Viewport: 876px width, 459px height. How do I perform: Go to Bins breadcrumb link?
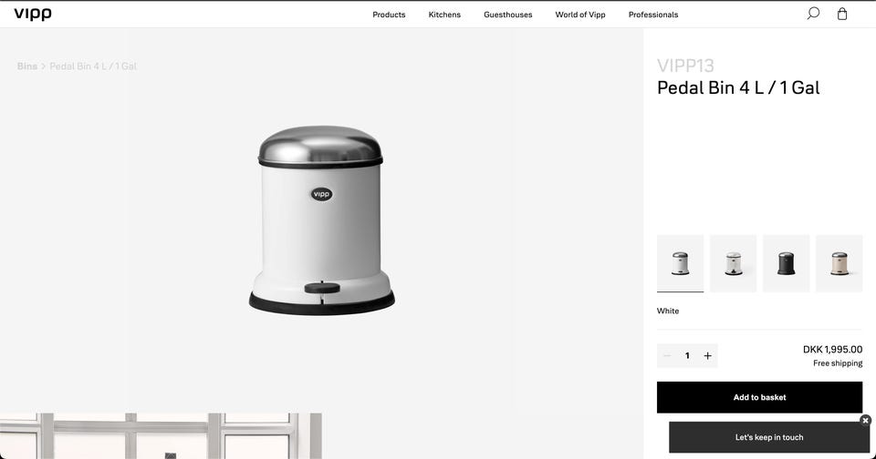click(26, 66)
